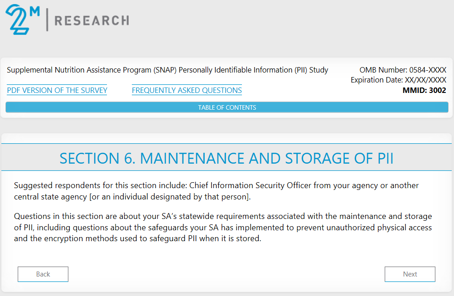This screenshot has width=454, height=296.
Task: Click the XX/XX/XXXX expiration value
Action: 425,80
